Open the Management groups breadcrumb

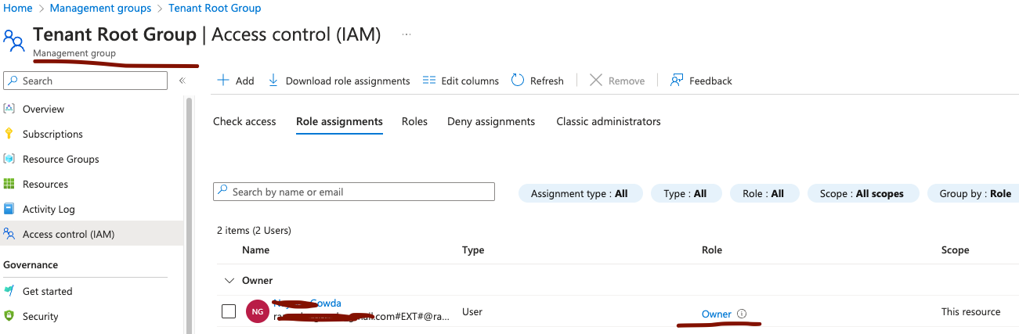(x=100, y=8)
